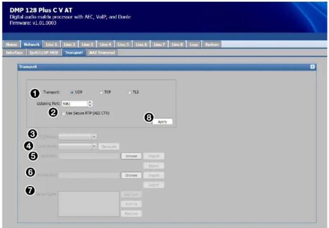The height and width of the screenshot is (228, 329).
Task: Switch to the Line 4 tab
Action: [x=105, y=45]
